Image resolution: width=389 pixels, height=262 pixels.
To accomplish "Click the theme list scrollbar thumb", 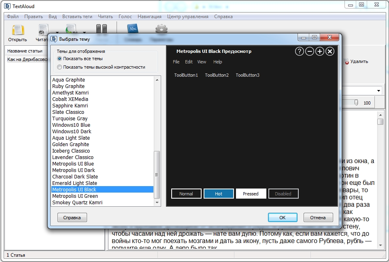I will click(157, 175).
